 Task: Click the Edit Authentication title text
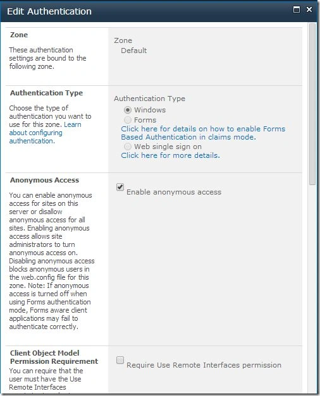pos(49,11)
